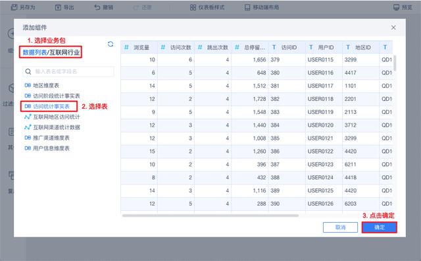The width and height of the screenshot is (421, 261).
Task: Click the T text type icon of 地区ID
Action: [348, 47]
